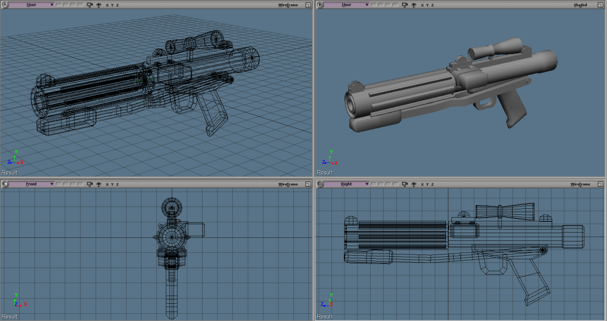Click the Z axis button in viewport A
Screen dimensions: 607x321
(117, 5)
